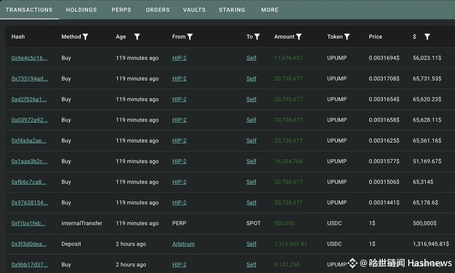Viewport: 455px width, 273px height.
Task: Switch to the Perps tab
Action: point(121,10)
